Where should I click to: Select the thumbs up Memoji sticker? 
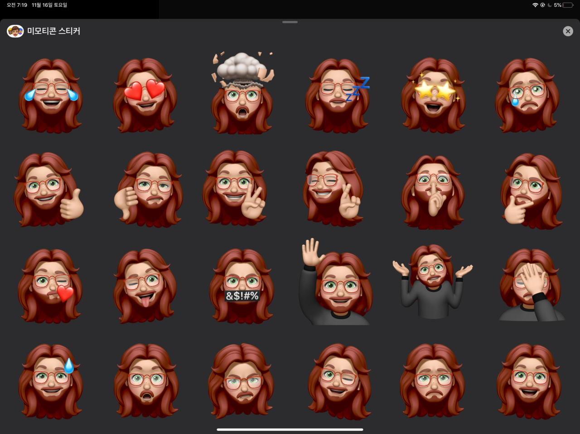point(49,190)
